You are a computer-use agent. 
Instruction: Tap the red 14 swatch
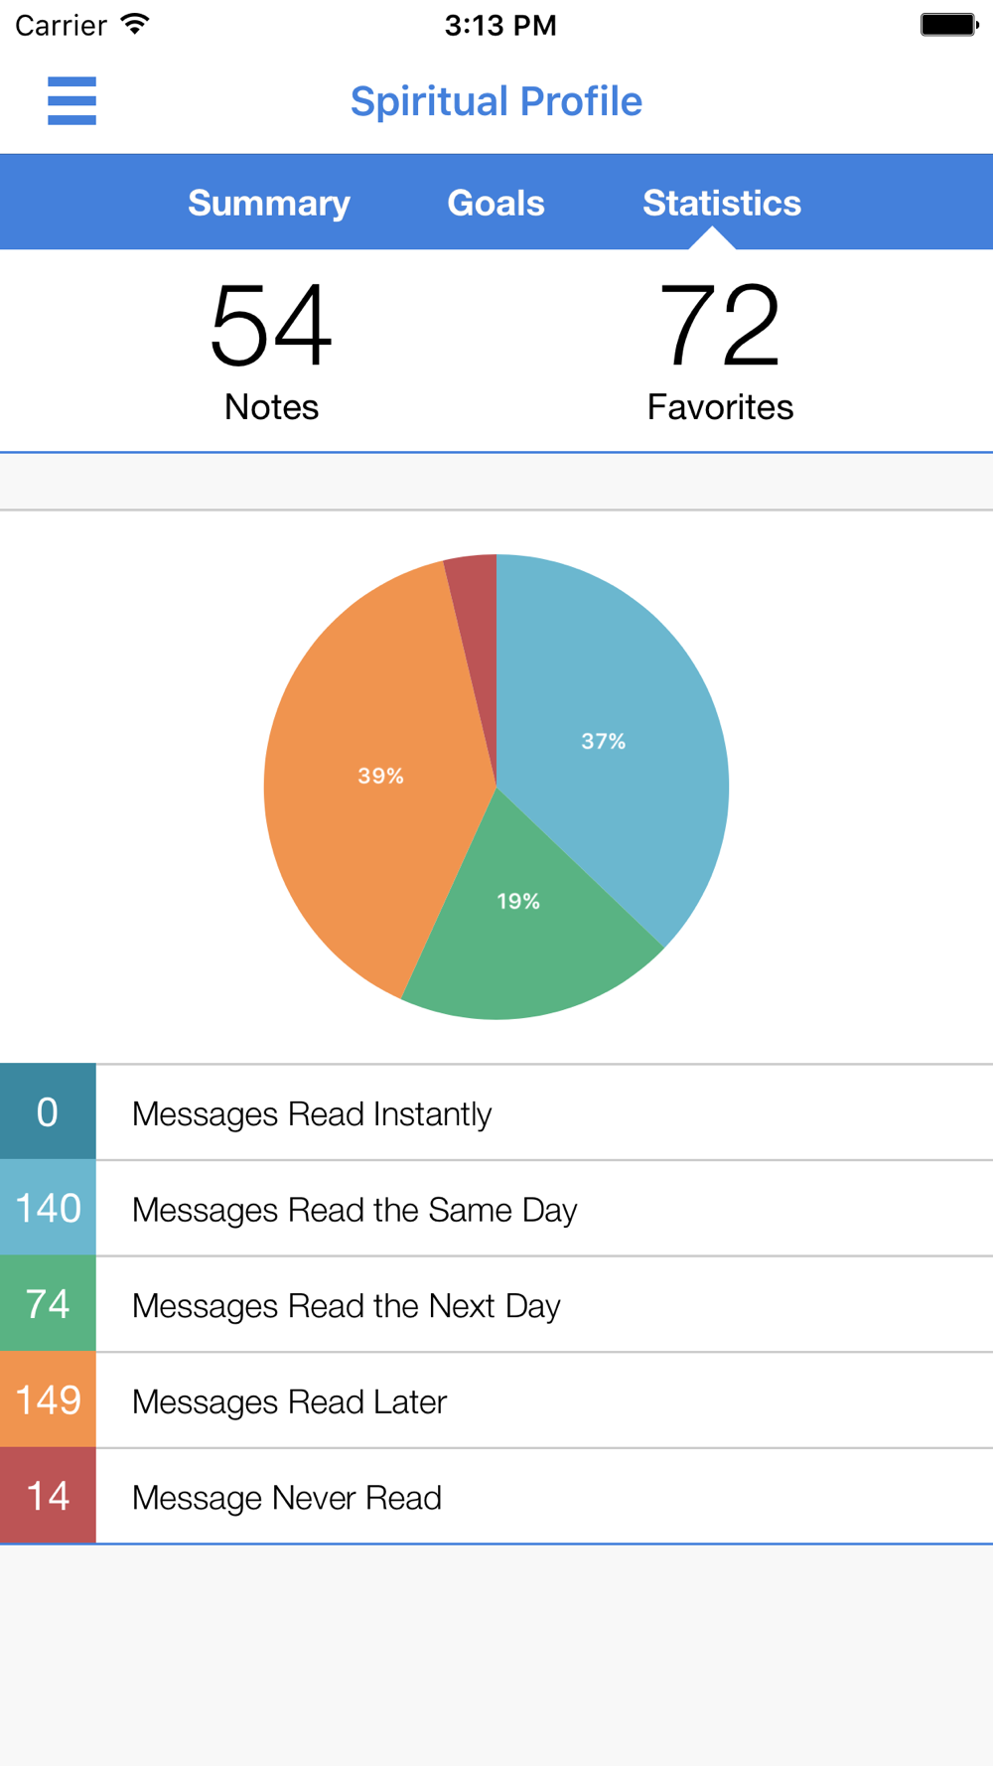[x=48, y=1496]
